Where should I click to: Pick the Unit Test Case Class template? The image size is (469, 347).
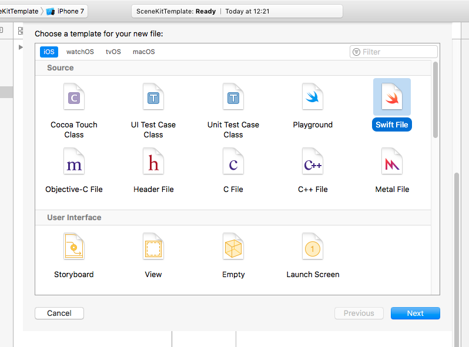tap(233, 96)
